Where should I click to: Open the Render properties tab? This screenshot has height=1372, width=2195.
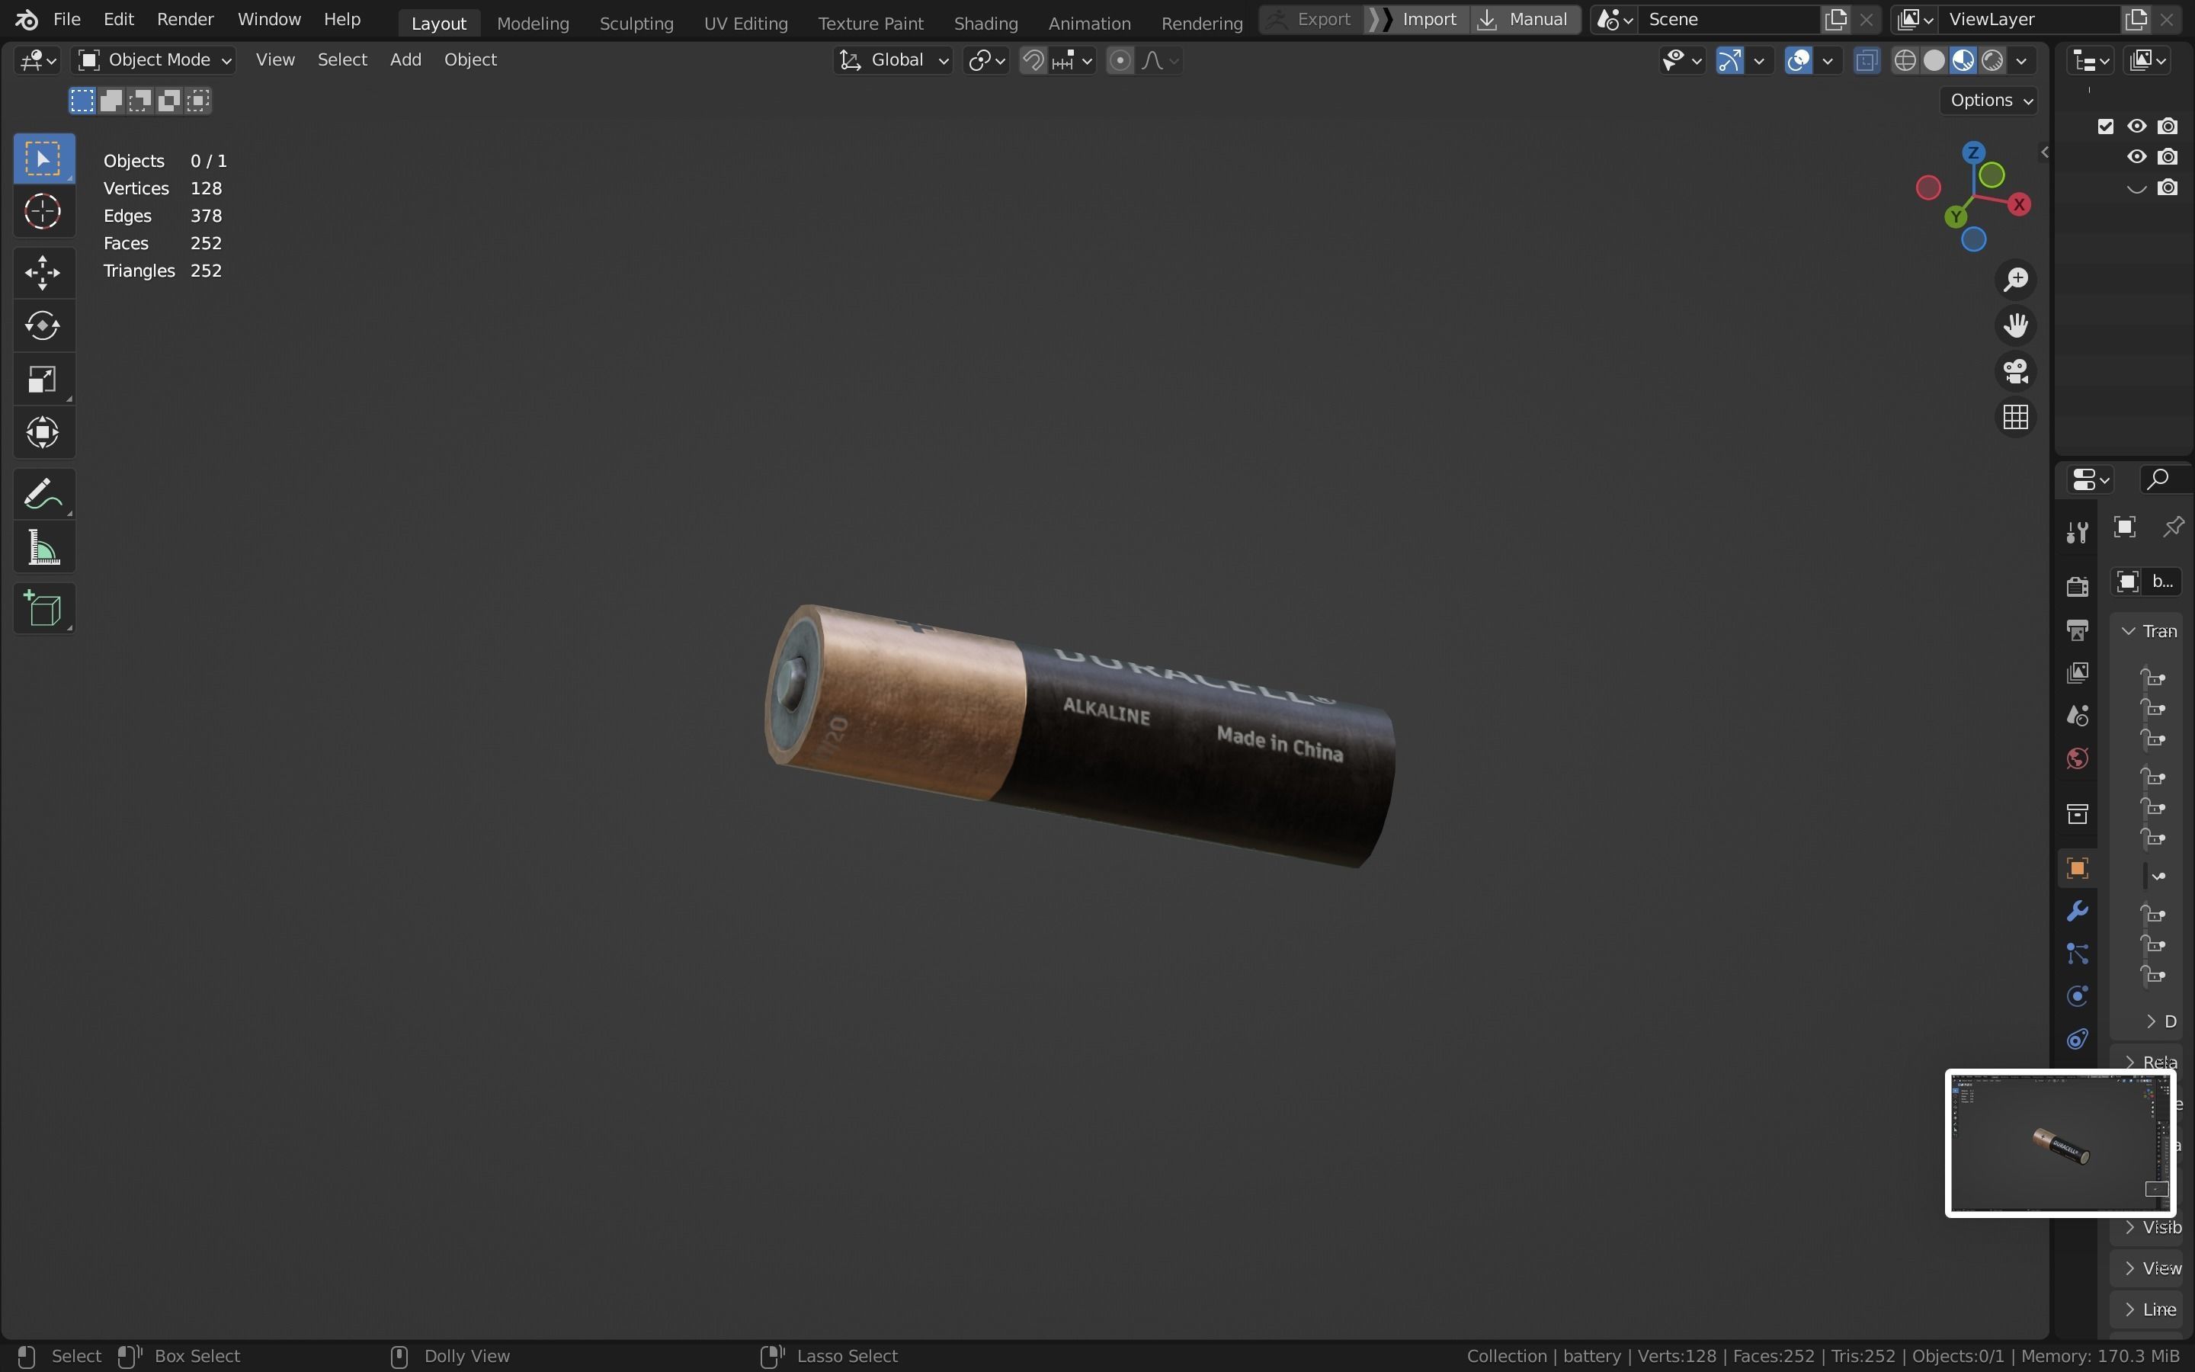(x=2077, y=586)
